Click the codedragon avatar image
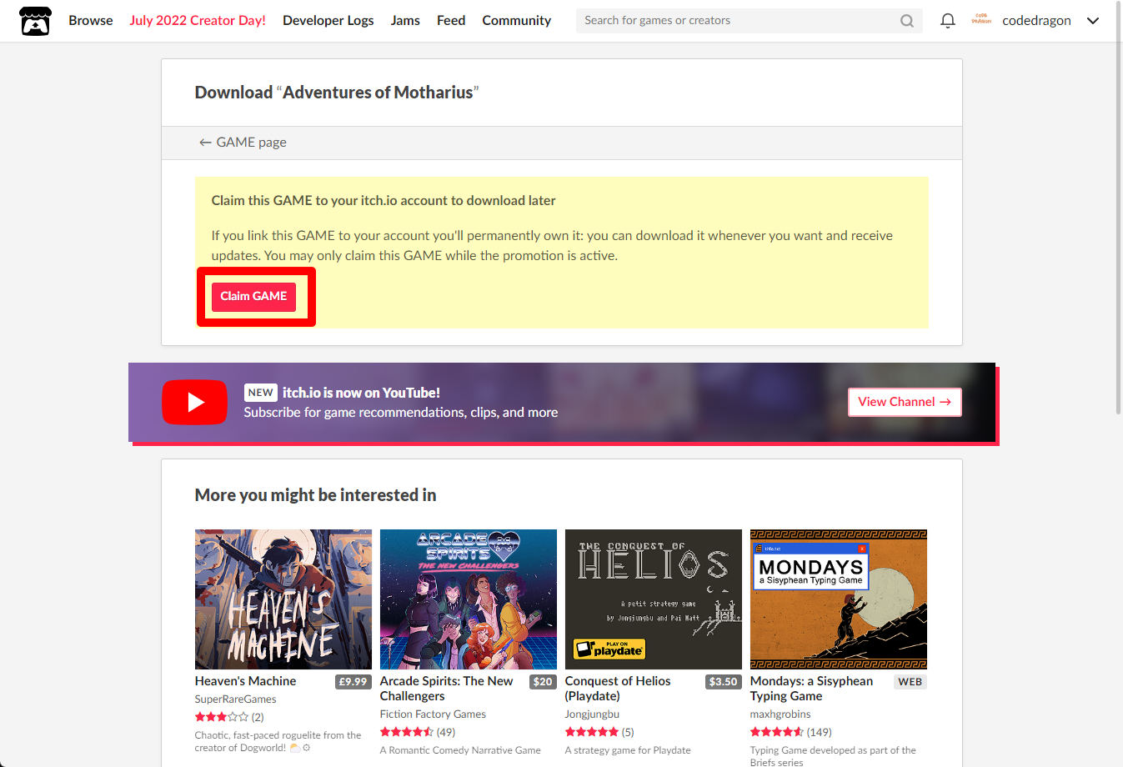Screen dimensions: 1123x767 coord(981,20)
